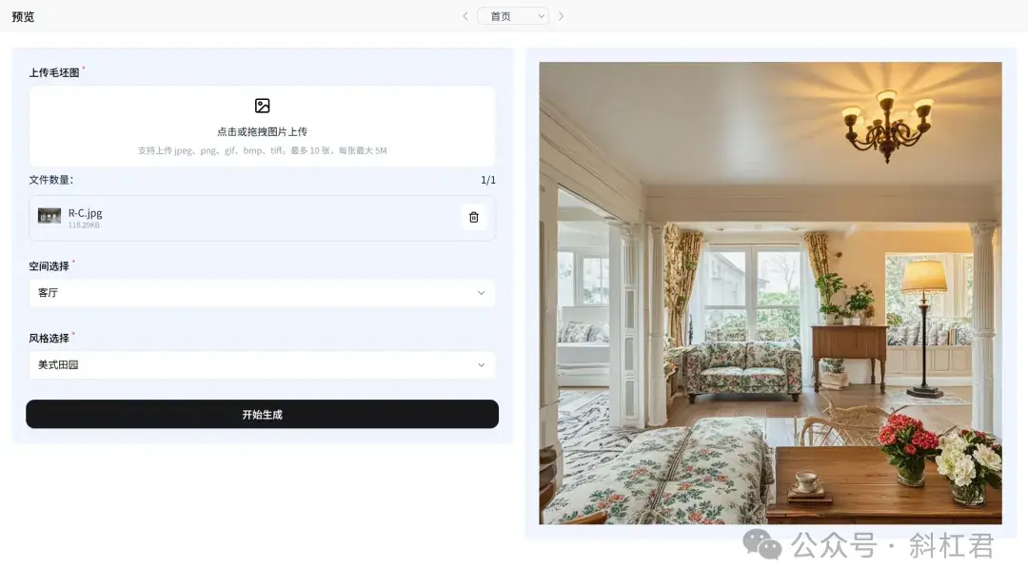
Task: Delete R-C.jpg using the trash icon
Action: point(474,218)
